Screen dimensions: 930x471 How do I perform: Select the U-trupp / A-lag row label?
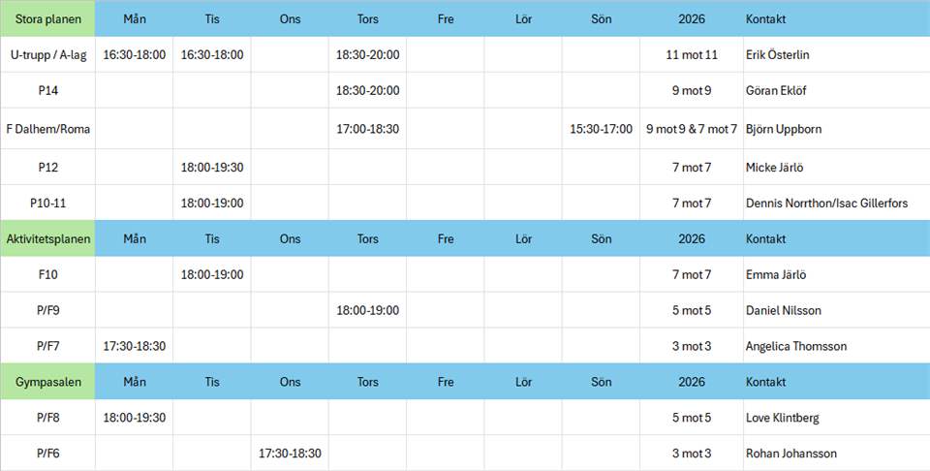coord(47,55)
